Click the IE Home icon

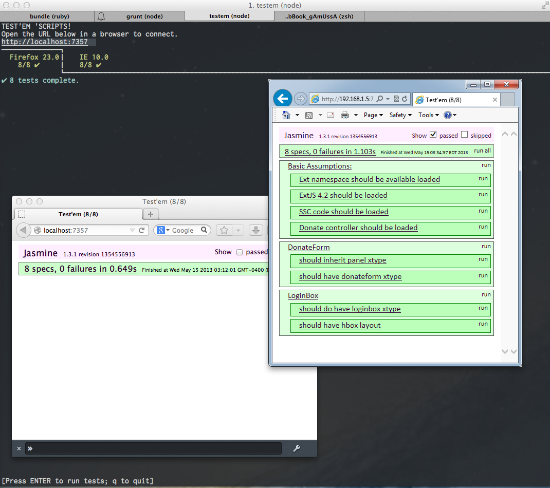coord(286,115)
